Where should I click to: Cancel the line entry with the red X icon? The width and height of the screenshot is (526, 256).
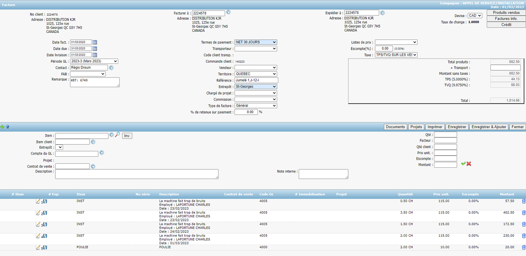(x=468, y=163)
